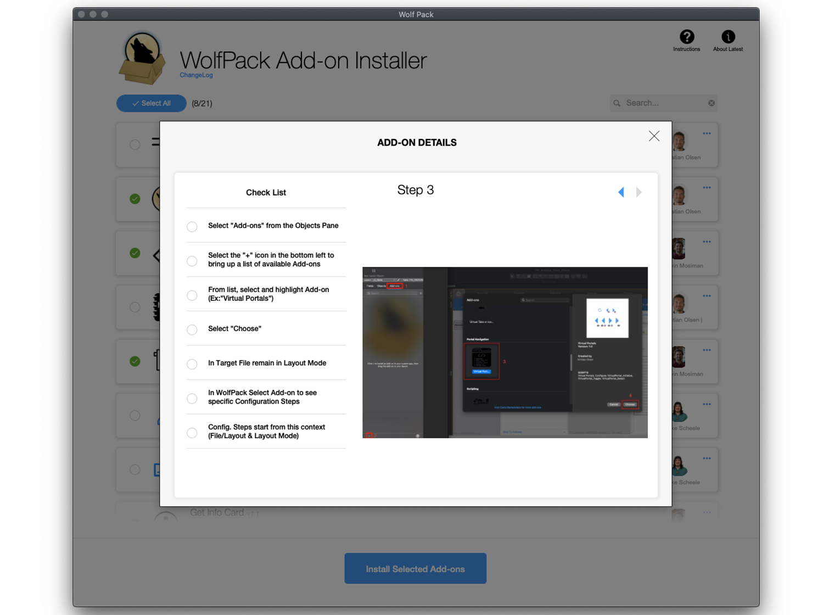Advance to the next step with the gray arrow
Screen dimensions: 818x615
pyautogui.click(x=639, y=192)
